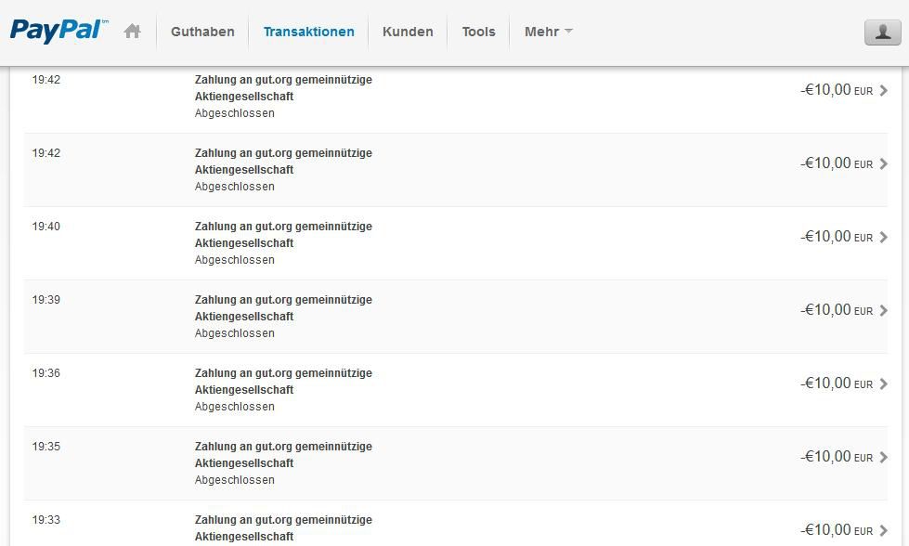Switch to the Guthaben tab
Screen dimensions: 909x546
point(202,32)
